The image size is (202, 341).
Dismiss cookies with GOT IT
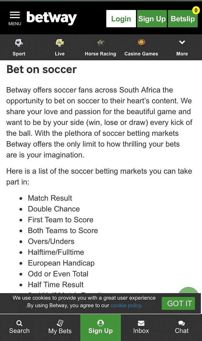click(178, 303)
